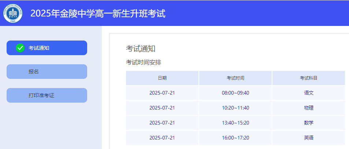The width and height of the screenshot is (349, 149).
Task: Click the 日期 column header
Action: (162, 78)
